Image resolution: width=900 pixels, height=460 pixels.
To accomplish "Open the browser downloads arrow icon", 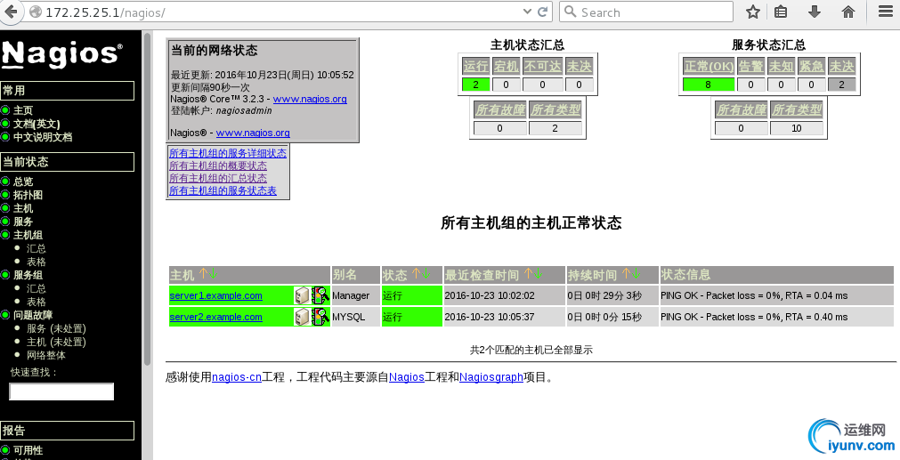I will tap(814, 12).
